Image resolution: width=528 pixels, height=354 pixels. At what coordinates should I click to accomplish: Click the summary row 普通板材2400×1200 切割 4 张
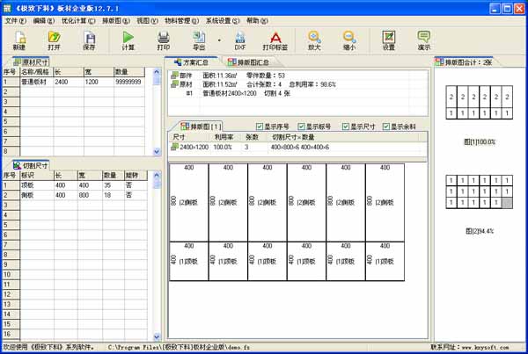[246, 93]
